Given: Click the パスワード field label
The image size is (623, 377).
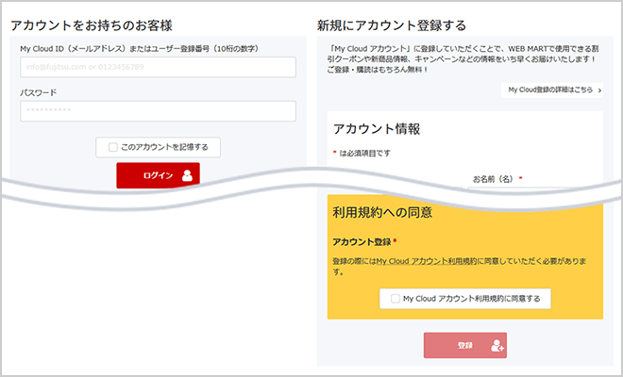Looking at the screenshot, I should pyautogui.click(x=39, y=92).
